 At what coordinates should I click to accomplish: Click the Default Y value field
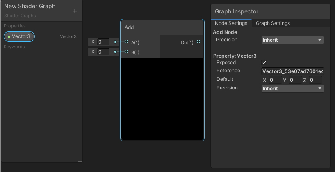coord(295,80)
